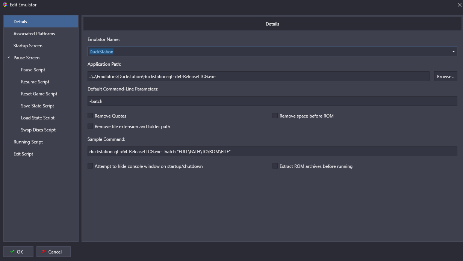This screenshot has width=463, height=261.
Task: Enable Remove space before ROM checkbox
Action: [275, 116]
